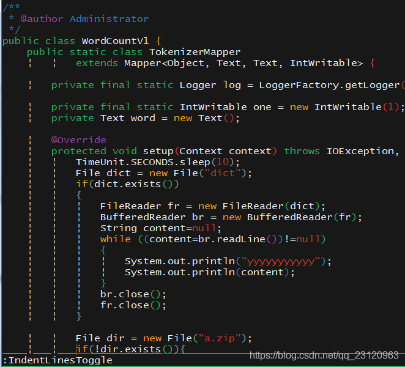Click 'BufferedReader br' declaration
This screenshot has height=367, width=405.
point(152,217)
